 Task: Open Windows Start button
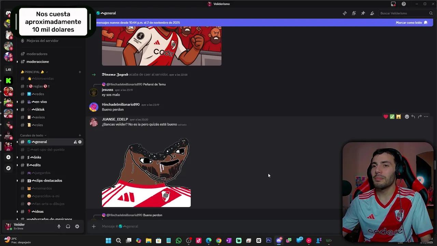tap(108, 241)
